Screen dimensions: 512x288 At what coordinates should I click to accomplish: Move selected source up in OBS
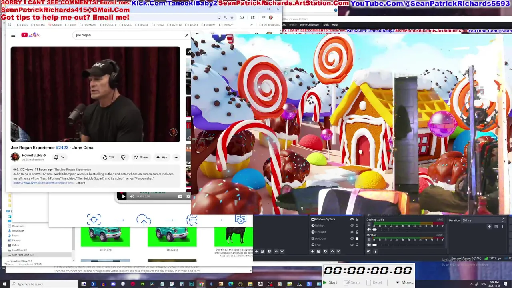click(332, 251)
